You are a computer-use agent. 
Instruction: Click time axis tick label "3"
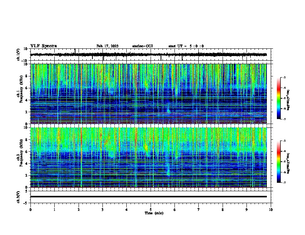pyautogui.click(x=102, y=210)
